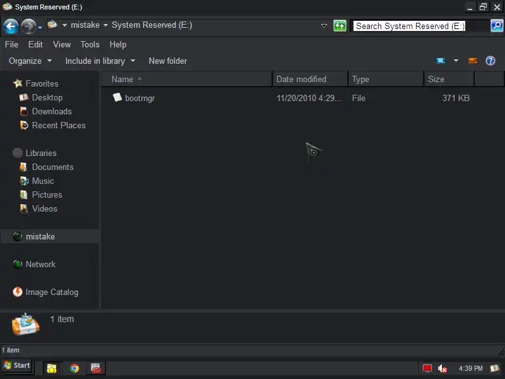Go back with the blue Back arrow
The height and width of the screenshot is (379, 505).
[x=11, y=26]
